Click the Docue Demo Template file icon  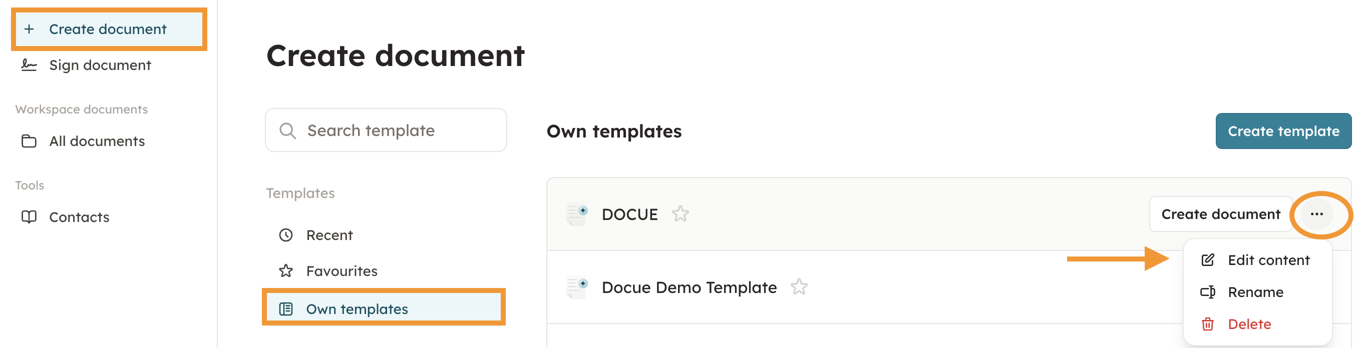[577, 287]
